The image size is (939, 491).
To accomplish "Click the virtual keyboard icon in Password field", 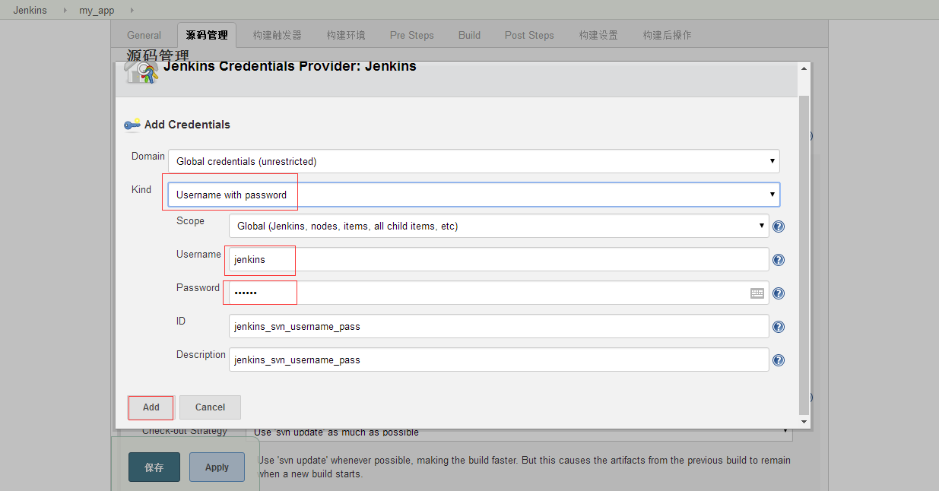I will tap(757, 293).
